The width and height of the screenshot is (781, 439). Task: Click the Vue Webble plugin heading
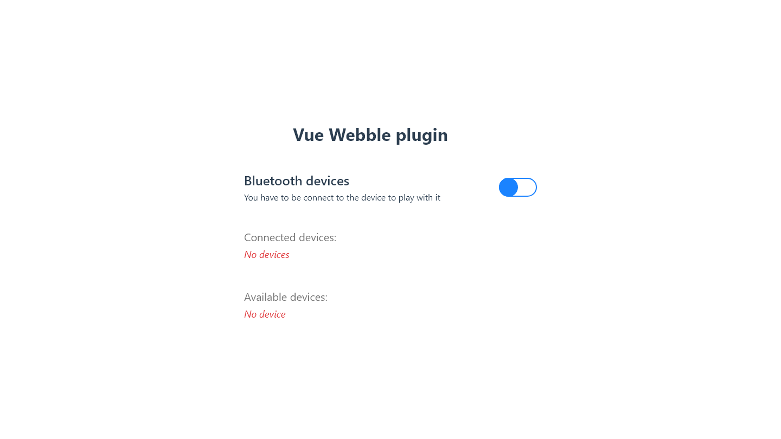pos(370,135)
